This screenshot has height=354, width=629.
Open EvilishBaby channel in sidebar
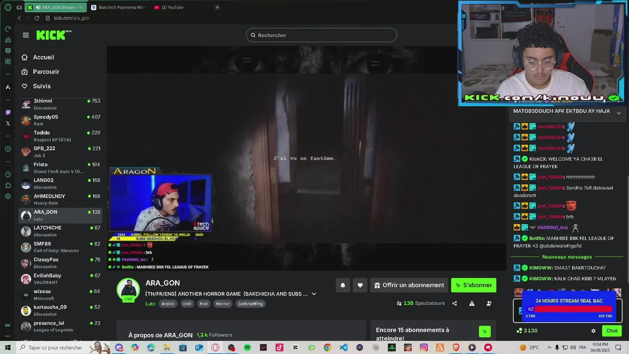click(60, 279)
